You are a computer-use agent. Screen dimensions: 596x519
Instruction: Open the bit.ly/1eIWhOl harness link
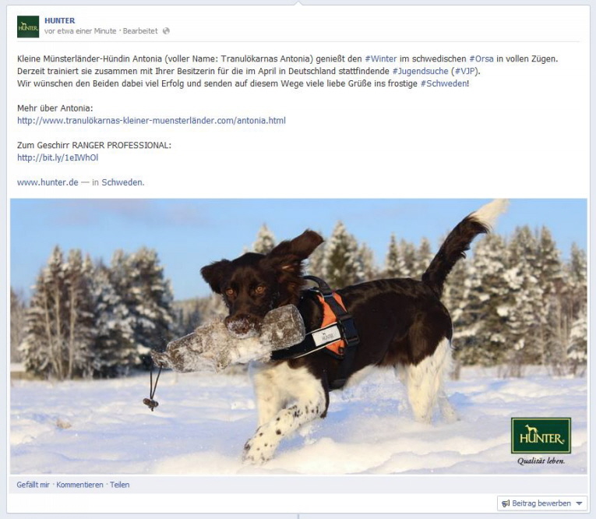[x=58, y=157]
